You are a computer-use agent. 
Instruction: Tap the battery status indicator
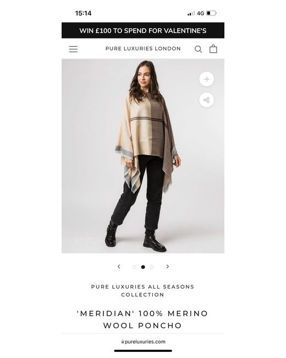point(211,13)
